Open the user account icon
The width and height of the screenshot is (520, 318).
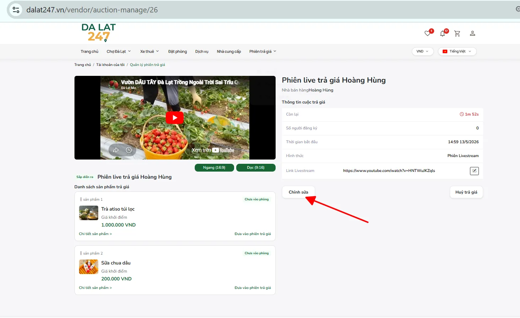tap(472, 33)
